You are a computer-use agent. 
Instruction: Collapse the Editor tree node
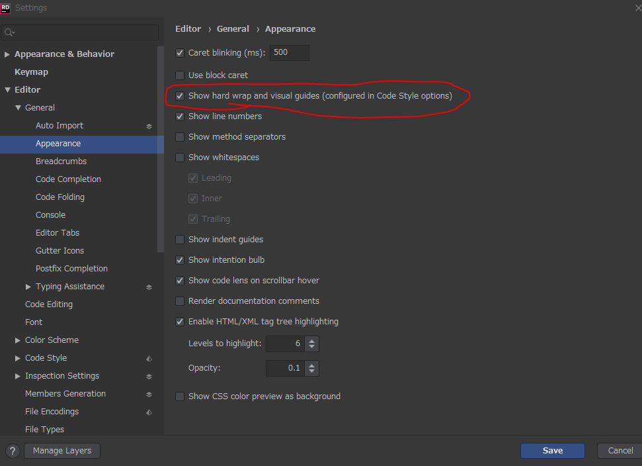(x=7, y=90)
